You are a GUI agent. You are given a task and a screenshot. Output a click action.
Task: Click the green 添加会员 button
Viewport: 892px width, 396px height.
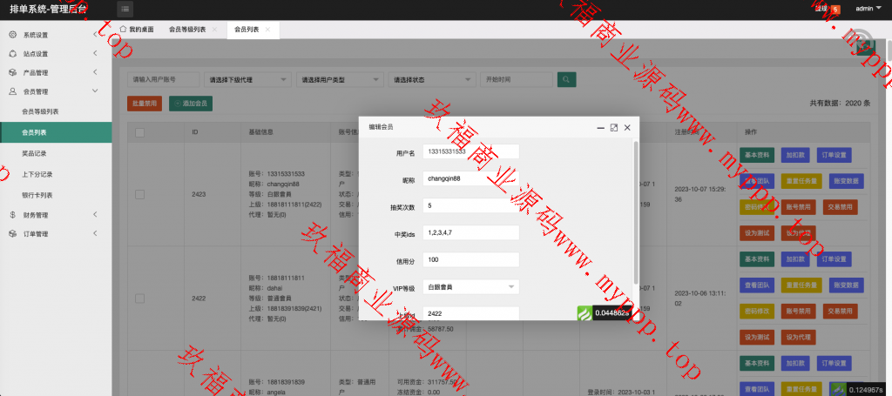click(191, 104)
